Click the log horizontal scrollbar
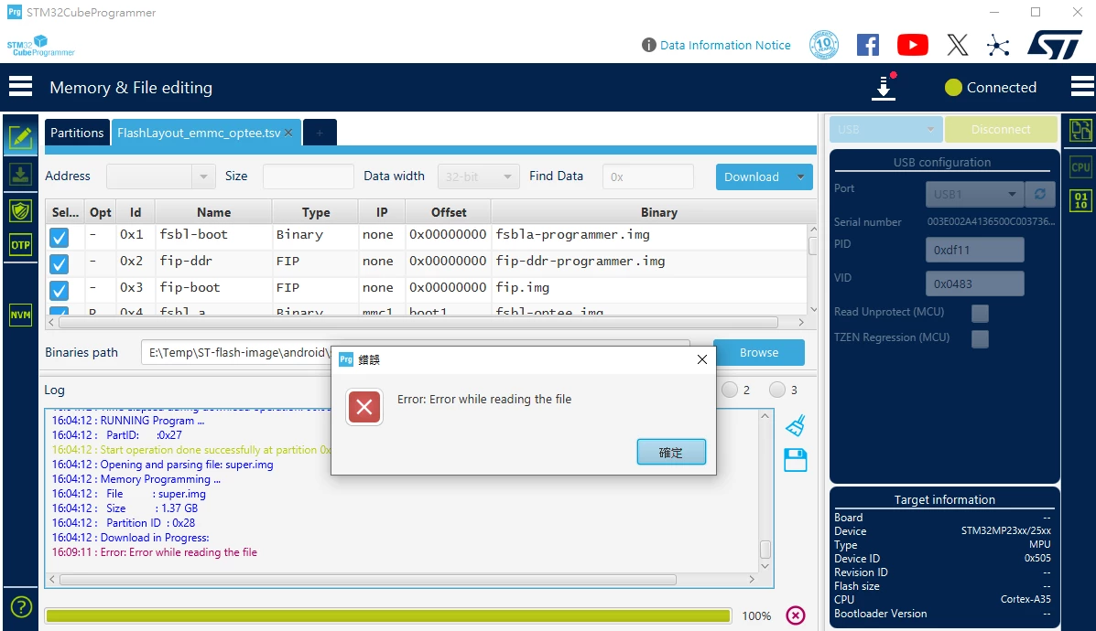This screenshot has width=1096, height=631. tap(368, 580)
